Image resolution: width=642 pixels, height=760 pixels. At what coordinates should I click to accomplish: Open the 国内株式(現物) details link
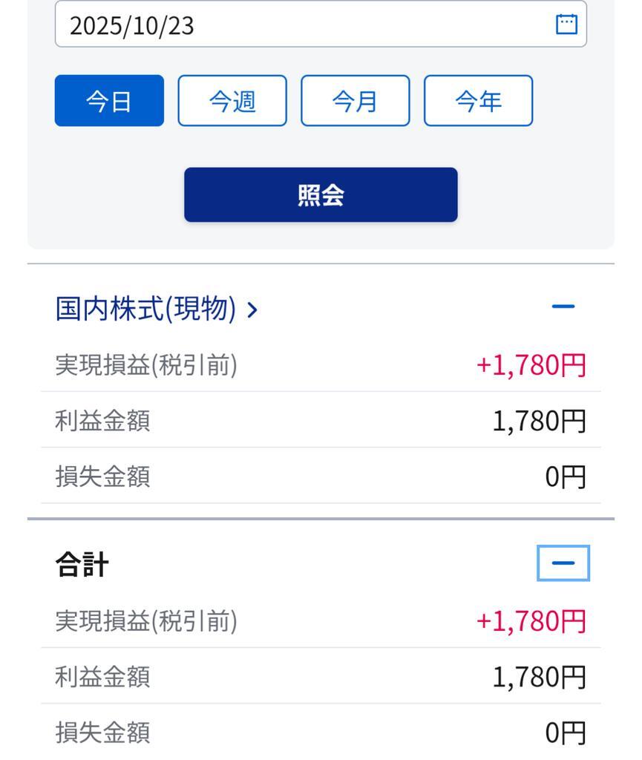tap(157, 309)
